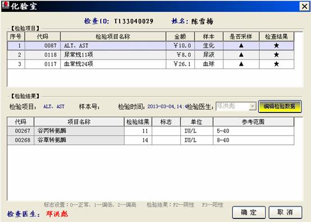Click the 检验项目名称 column header
Image resolution: width=311 pixels, height=222 pixels.
(x=113, y=37)
